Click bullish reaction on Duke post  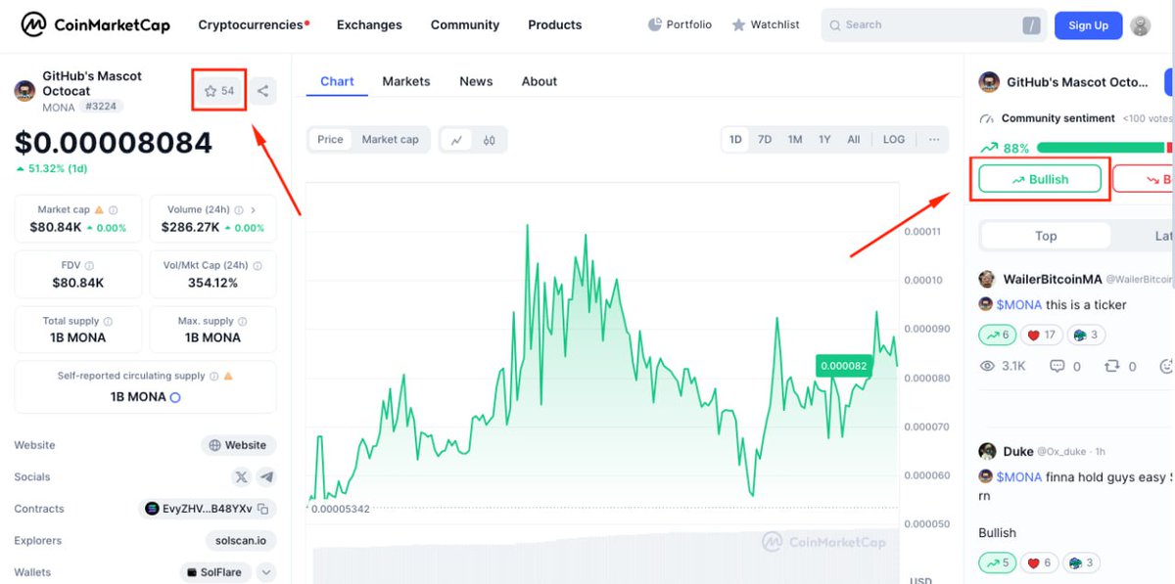click(x=998, y=563)
